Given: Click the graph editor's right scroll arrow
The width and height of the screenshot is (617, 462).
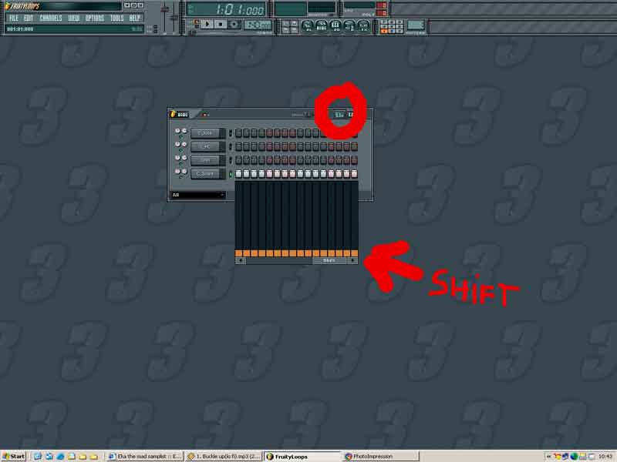Looking at the screenshot, I should 353,260.
